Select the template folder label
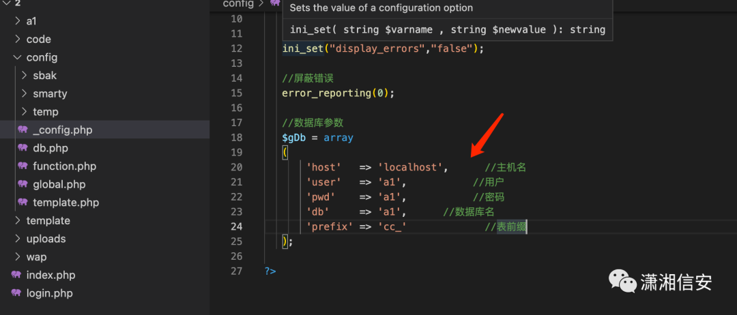The image size is (737, 315). tap(48, 220)
